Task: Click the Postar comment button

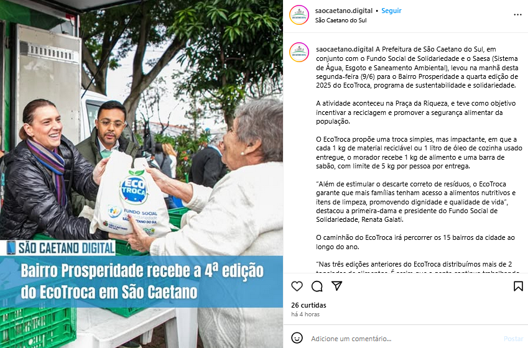Action: pos(513,339)
